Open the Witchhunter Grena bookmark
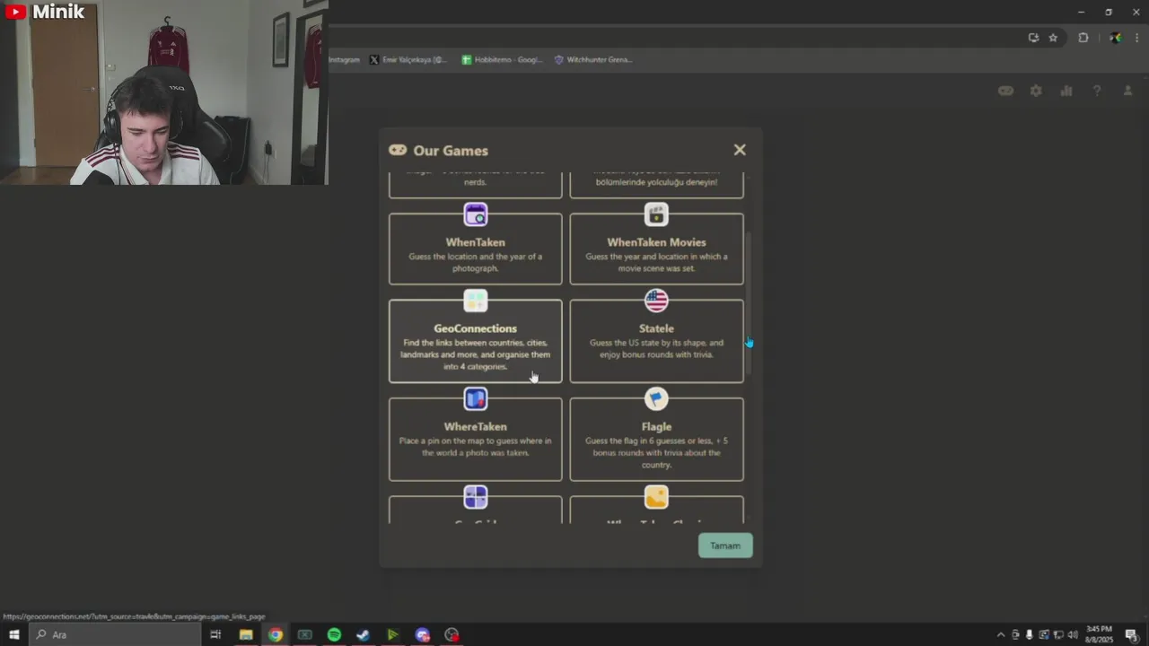Viewport: 1149px width, 646px height. 592,60
